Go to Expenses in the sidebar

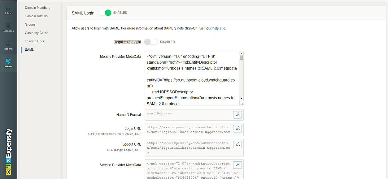[x=8, y=27]
